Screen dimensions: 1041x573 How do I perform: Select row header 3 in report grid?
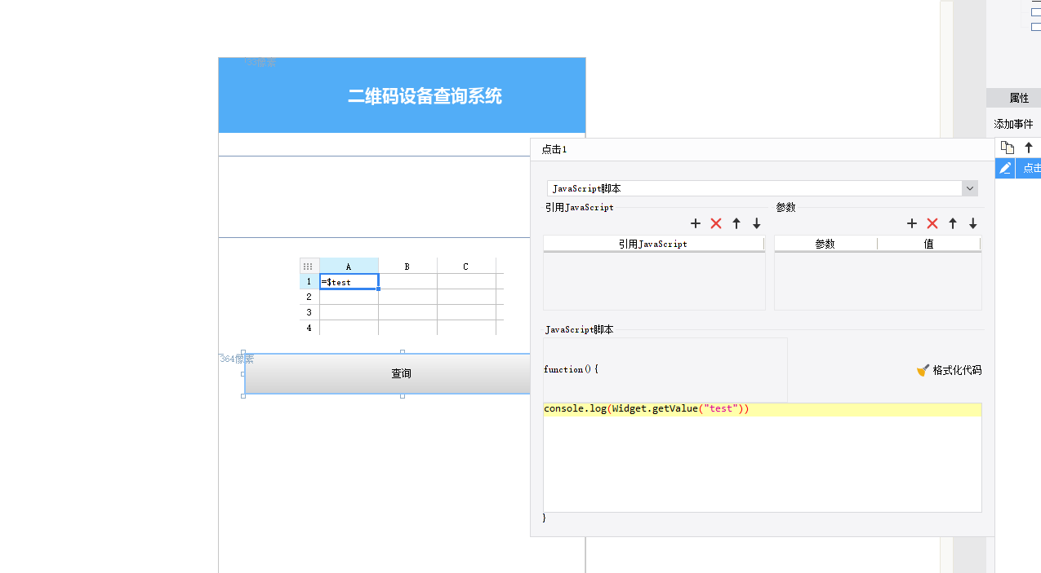309,313
